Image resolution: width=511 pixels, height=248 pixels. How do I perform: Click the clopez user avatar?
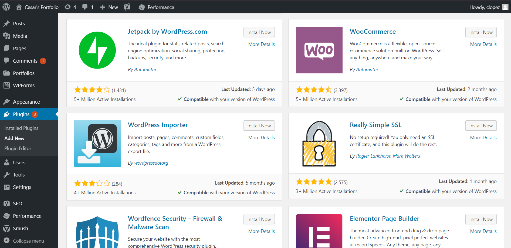point(505,7)
